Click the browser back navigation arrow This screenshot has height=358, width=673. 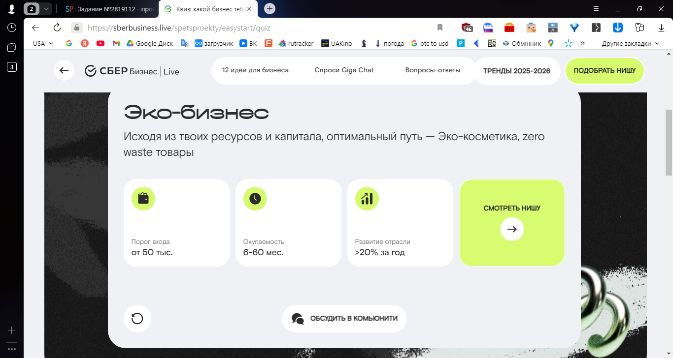[35, 28]
